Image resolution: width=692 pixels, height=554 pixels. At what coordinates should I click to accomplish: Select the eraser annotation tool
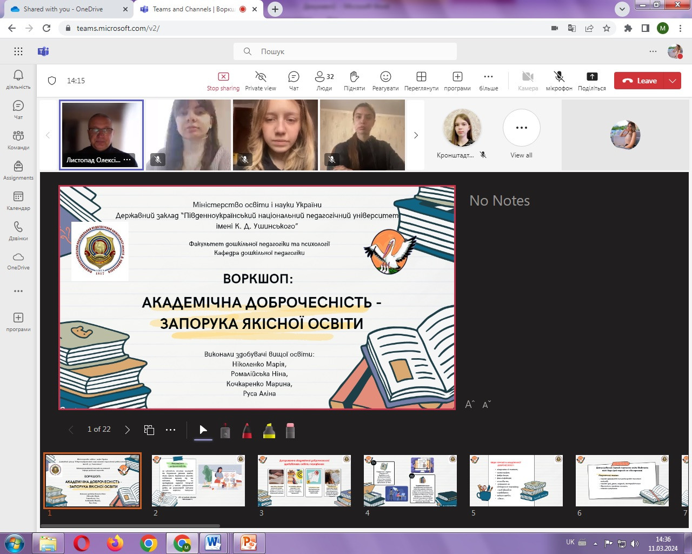pyautogui.click(x=290, y=430)
